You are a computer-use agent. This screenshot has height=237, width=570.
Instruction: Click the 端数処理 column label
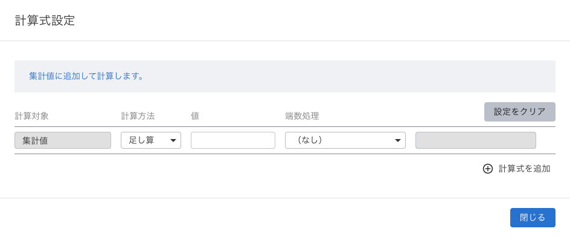coord(303,116)
